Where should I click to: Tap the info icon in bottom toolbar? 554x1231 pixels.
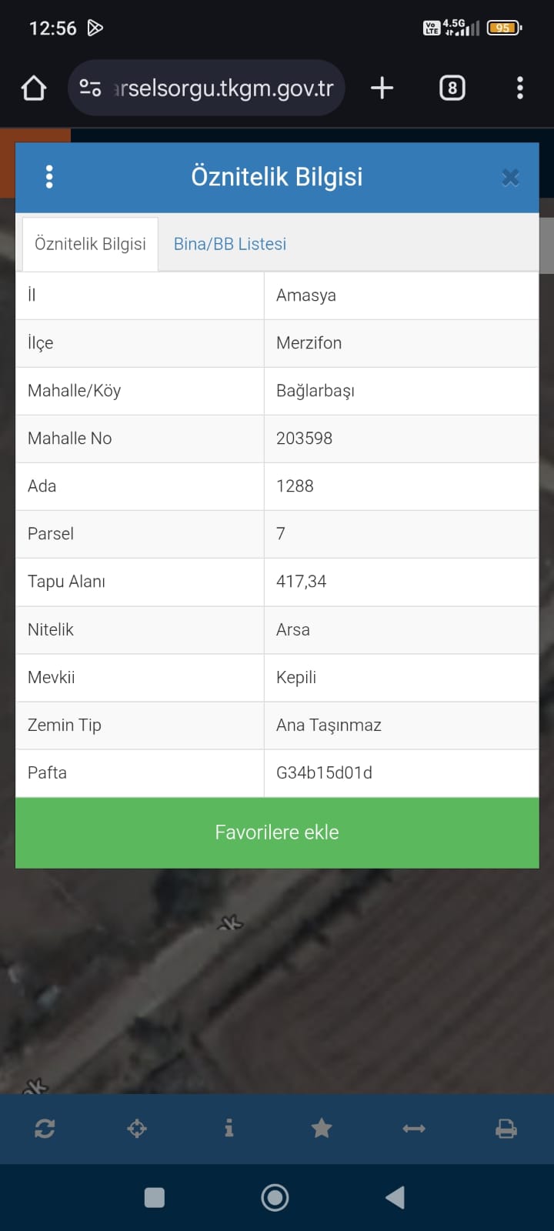pyautogui.click(x=229, y=1129)
